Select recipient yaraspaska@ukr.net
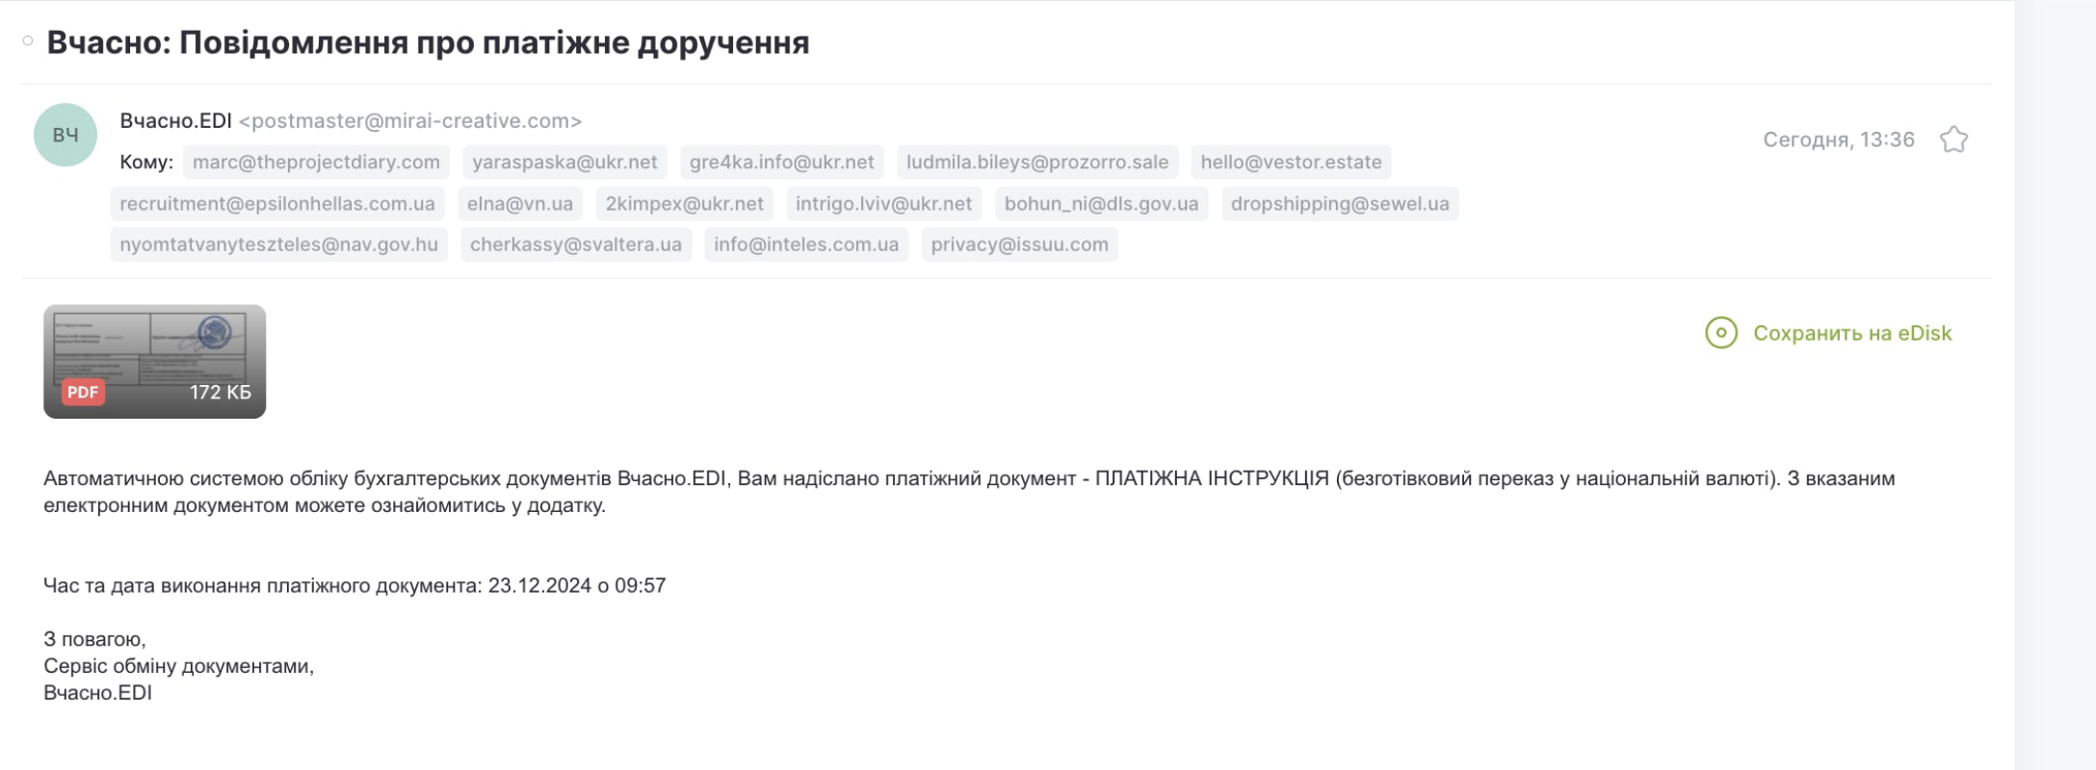Viewport: 2096px width, 770px height. pos(564,162)
